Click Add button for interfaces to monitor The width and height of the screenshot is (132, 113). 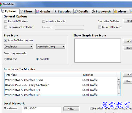tap(128, 74)
